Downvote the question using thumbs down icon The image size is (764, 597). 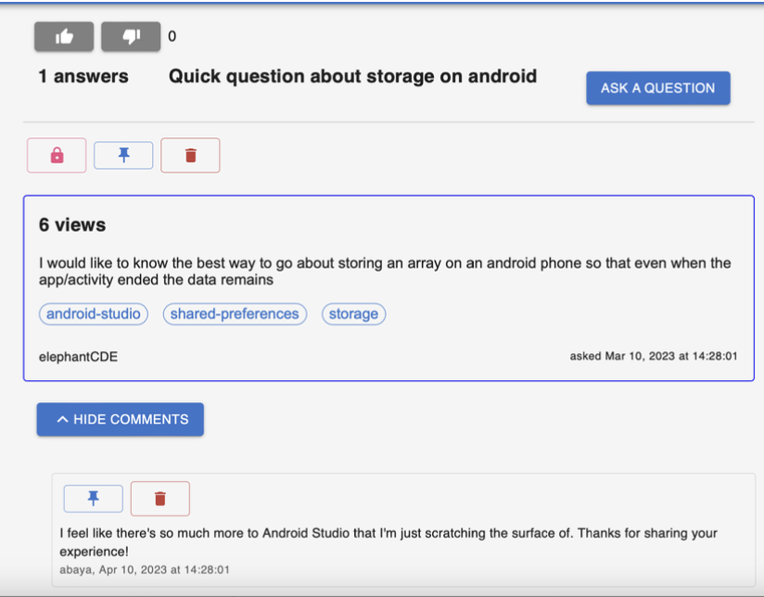tap(130, 36)
